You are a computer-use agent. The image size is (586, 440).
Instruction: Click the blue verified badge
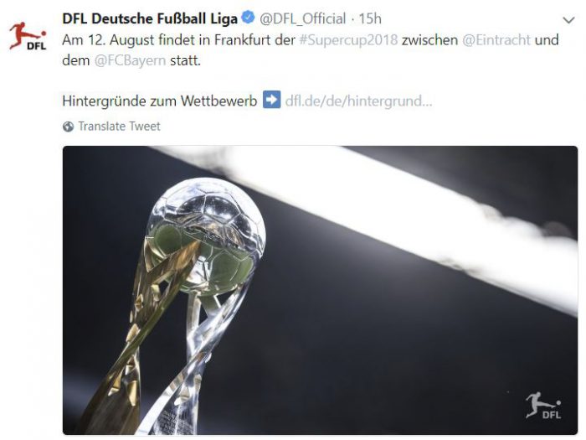pyautogui.click(x=248, y=18)
